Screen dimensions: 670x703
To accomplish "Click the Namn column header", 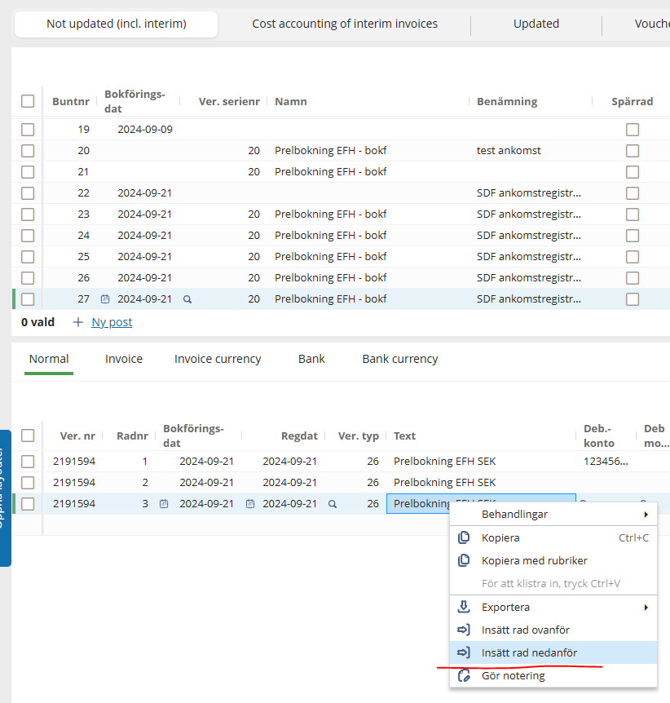I will click(x=291, y=101).
